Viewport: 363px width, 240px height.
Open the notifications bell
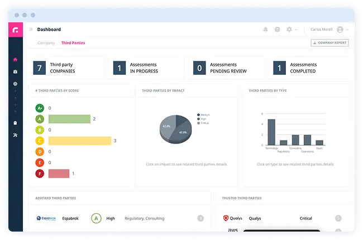[265, 30]
